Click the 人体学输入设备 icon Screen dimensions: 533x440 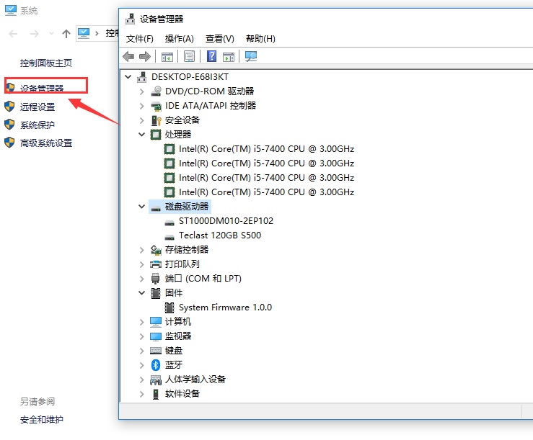pos(156,380)
